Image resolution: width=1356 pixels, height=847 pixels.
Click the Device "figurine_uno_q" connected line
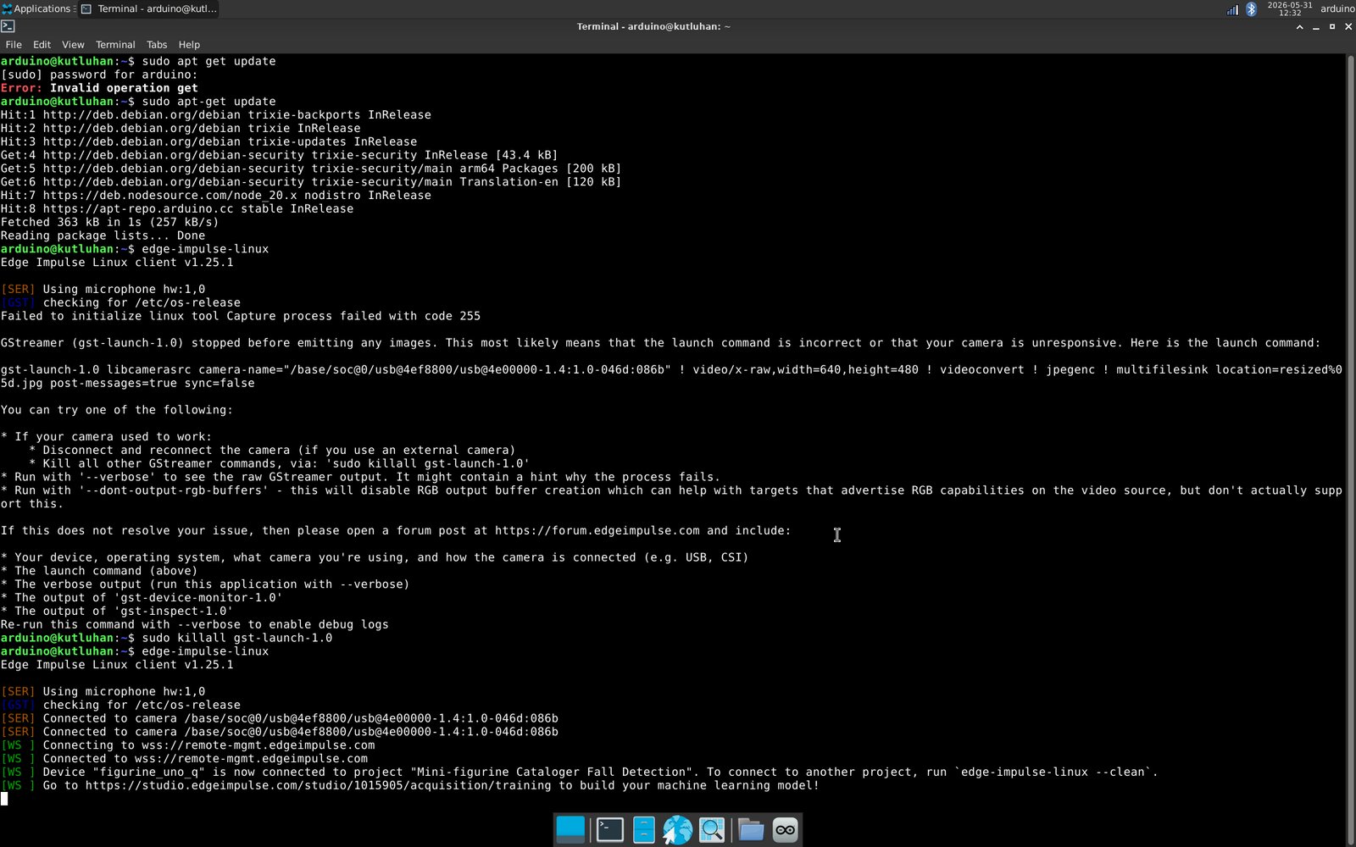[x=579, y=772]
